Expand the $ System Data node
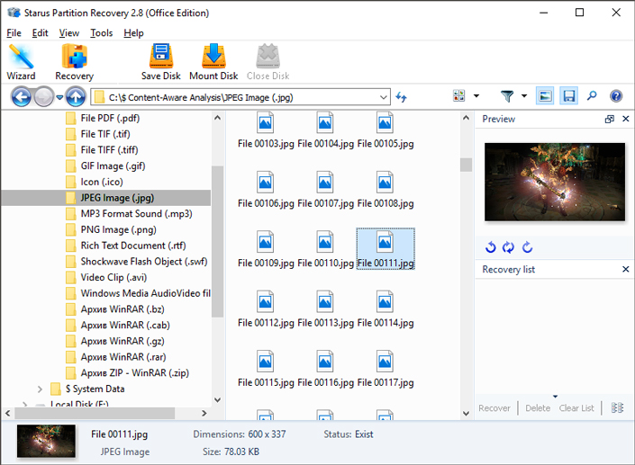 click(x=40, y=389)
